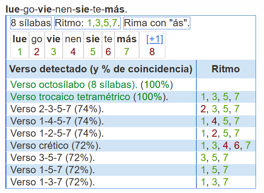Click the 'Ritmo: 1,3,5,7.' box
Screen dimensions: 264x193
87,23
